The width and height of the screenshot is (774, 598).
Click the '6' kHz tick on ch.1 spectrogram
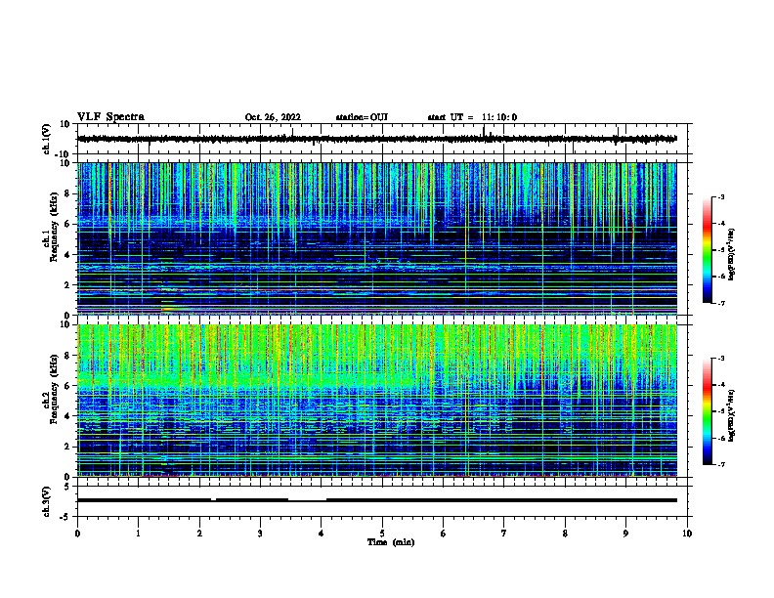[x=68, y=224]
